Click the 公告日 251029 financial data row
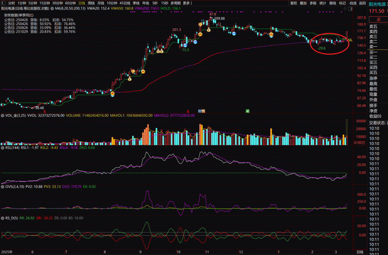388x255 pixels. 40,32
